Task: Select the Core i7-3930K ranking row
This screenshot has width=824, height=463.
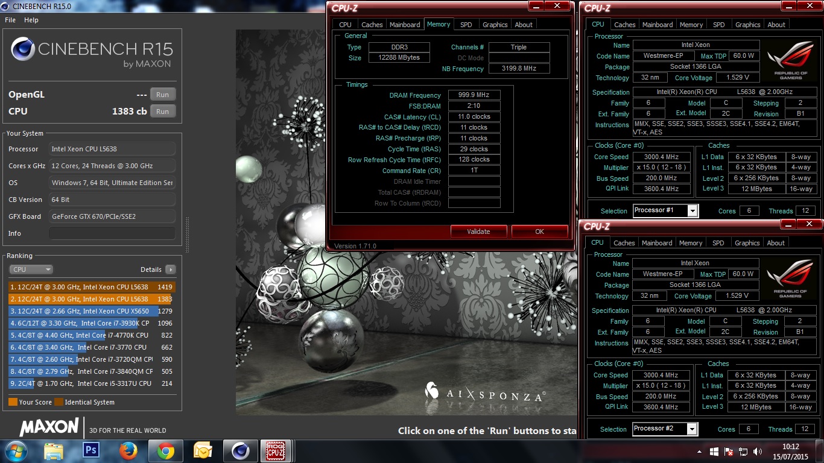Action: pos(91,323)
